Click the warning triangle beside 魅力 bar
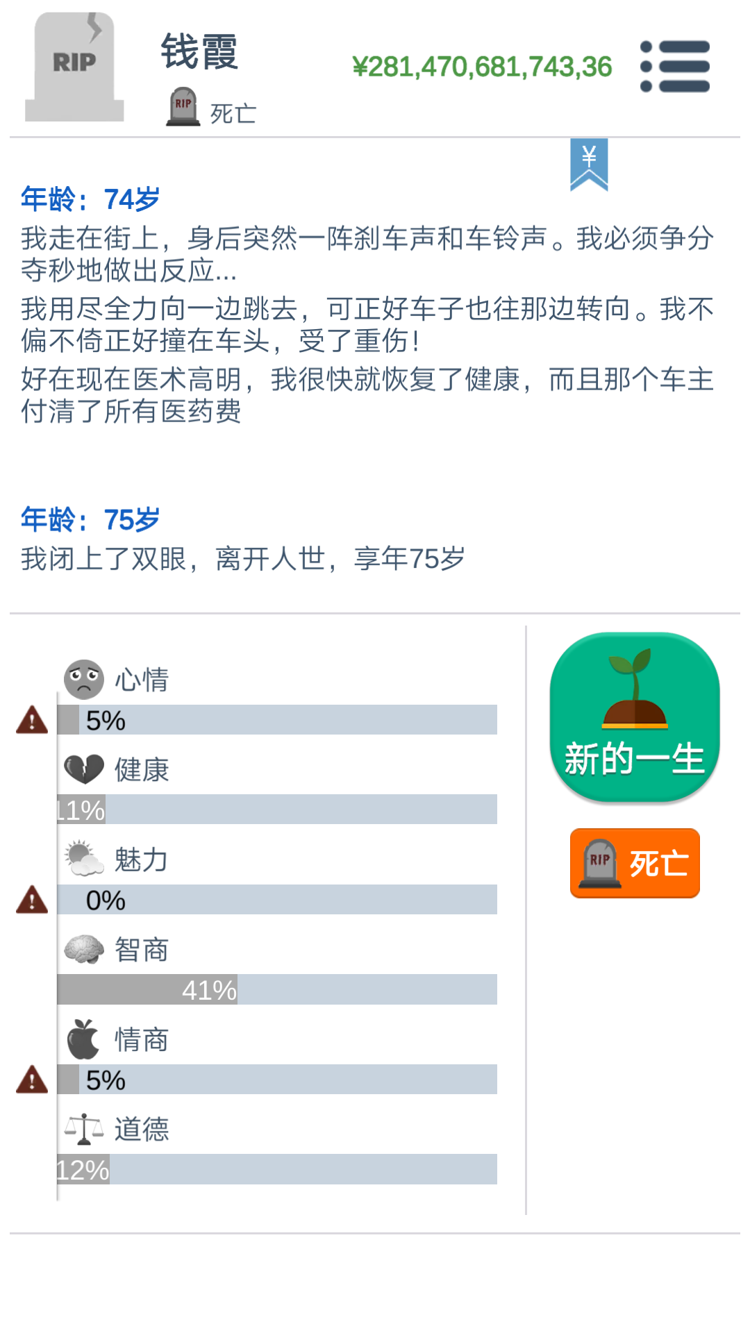 [32, 900]
